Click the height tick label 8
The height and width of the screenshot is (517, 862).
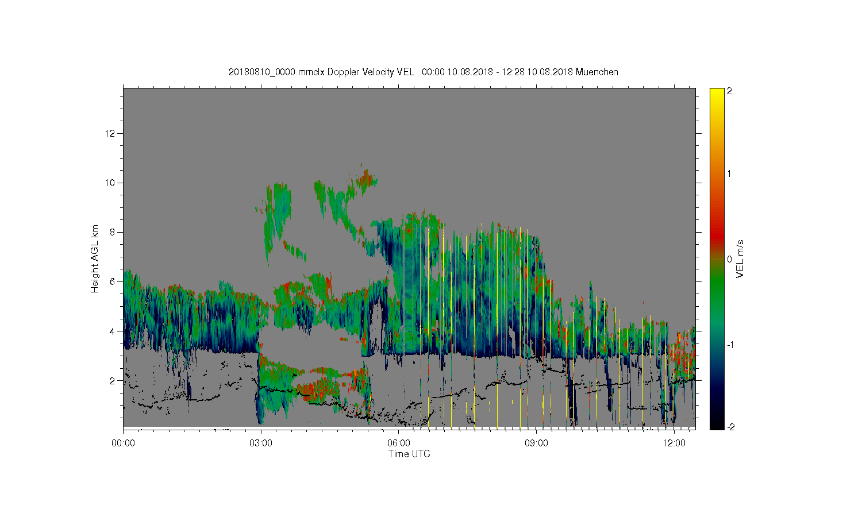click(113, 232)
